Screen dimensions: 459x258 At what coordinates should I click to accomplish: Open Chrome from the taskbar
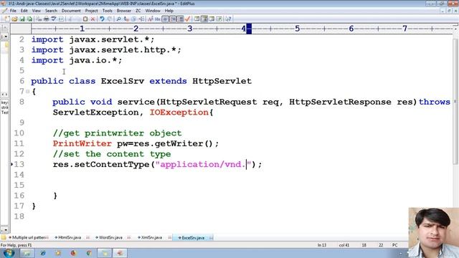89,253
